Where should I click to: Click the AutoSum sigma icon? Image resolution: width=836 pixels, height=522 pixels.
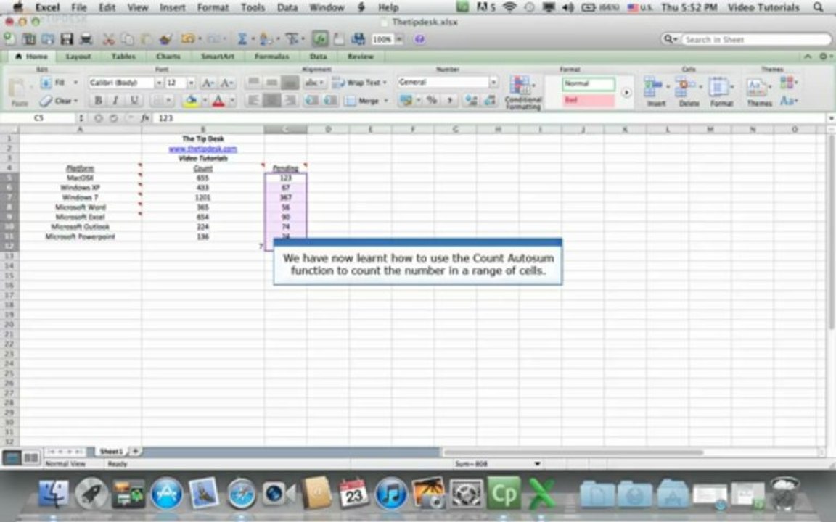click(x=242, y=39)
